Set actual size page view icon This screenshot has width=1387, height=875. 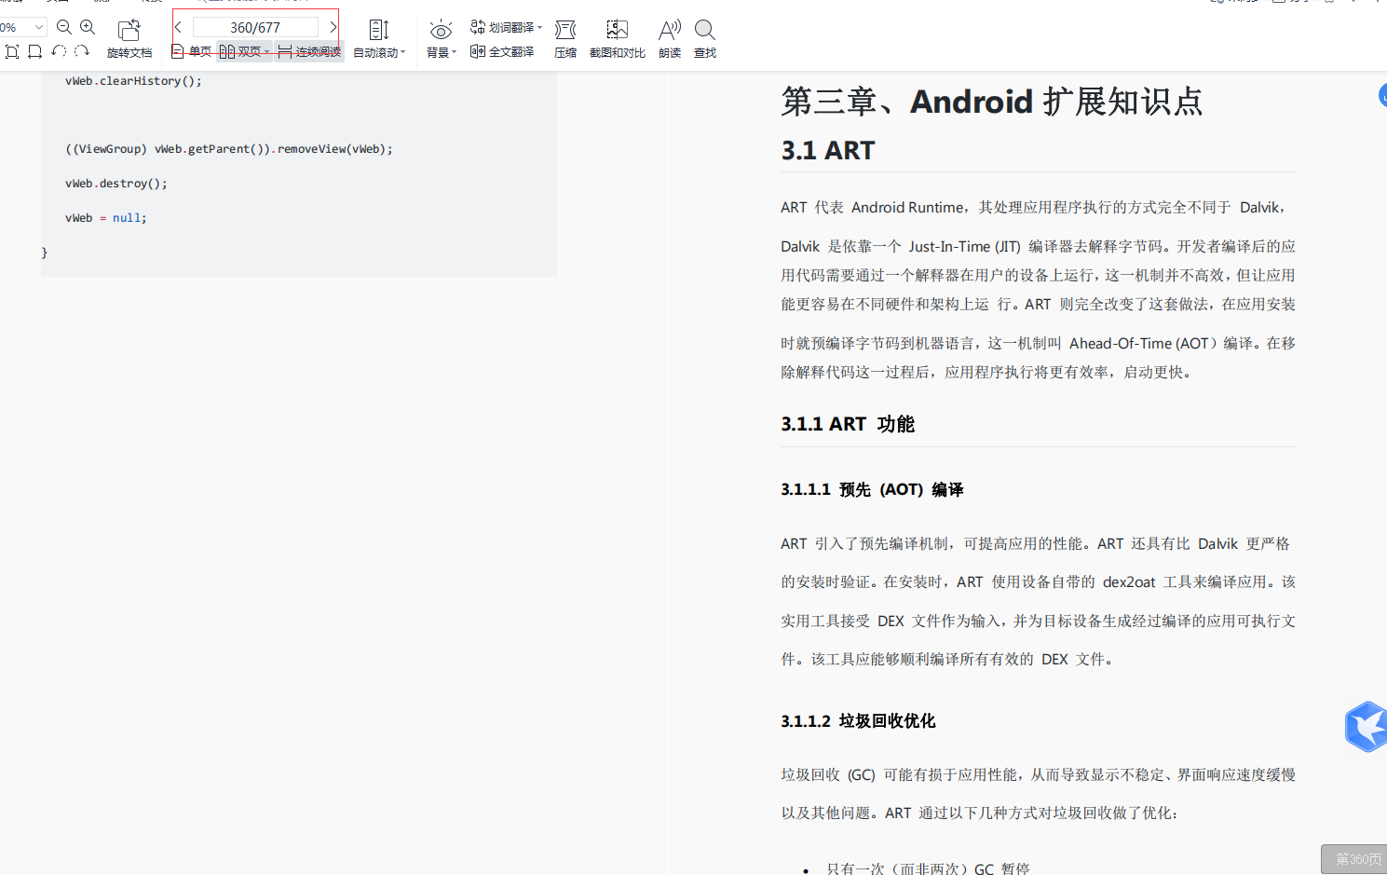point(12,51)
